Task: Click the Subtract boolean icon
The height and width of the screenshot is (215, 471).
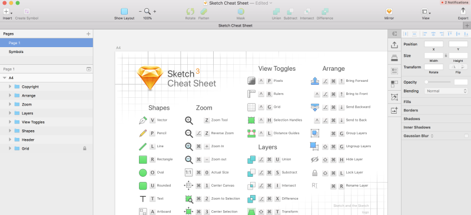Action: click(x=290, y=12)
